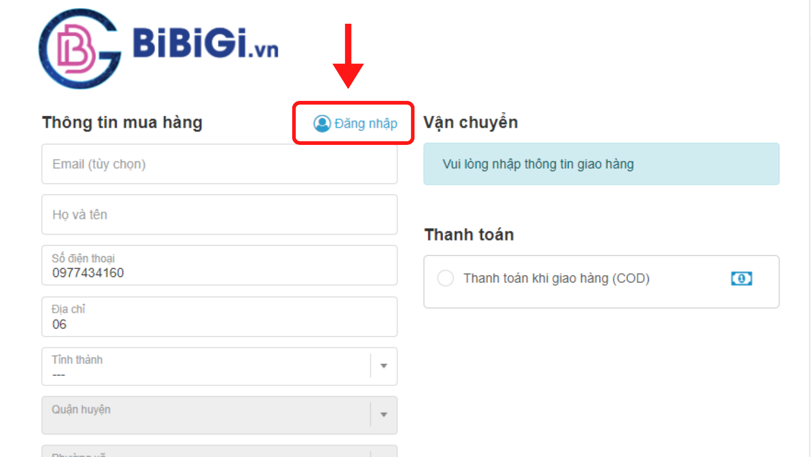
Task: Open the Phường xã dropdown at bottom
Action: 220,451
